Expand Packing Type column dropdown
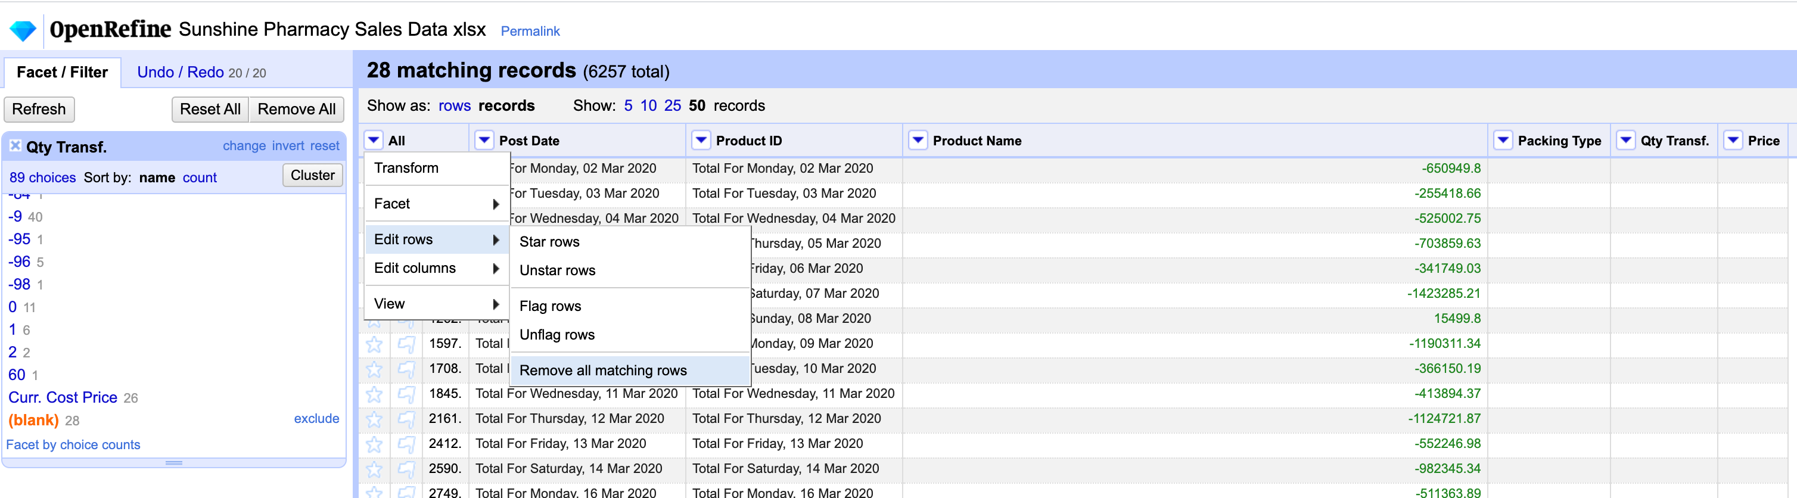Image resolution: width=1797 pixels, height=498 pixels. 1503,140
